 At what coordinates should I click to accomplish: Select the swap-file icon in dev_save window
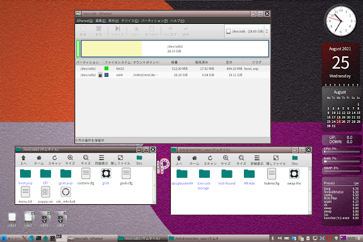294,174
